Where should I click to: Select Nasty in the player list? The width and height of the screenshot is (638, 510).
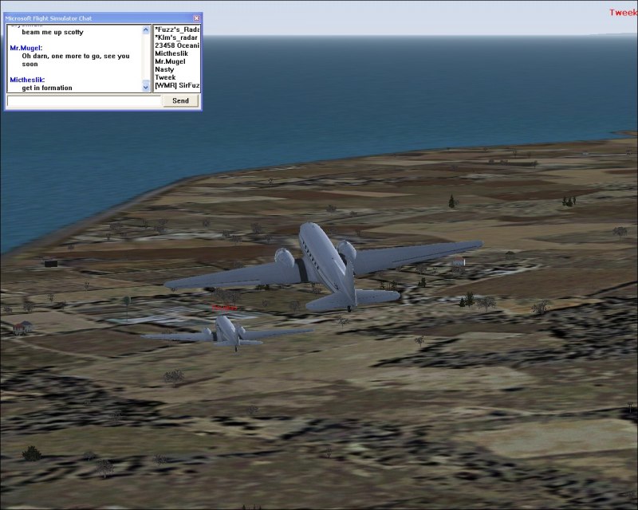[x=164, y=69]
